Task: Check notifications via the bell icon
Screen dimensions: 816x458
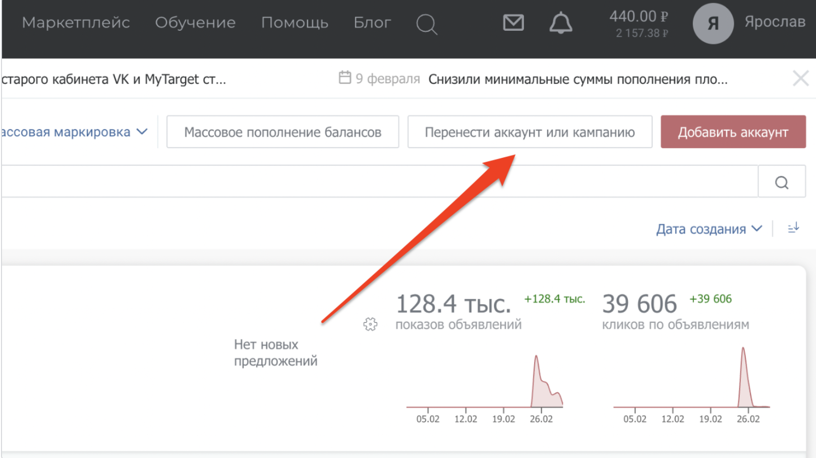Action: pos(561,23)
